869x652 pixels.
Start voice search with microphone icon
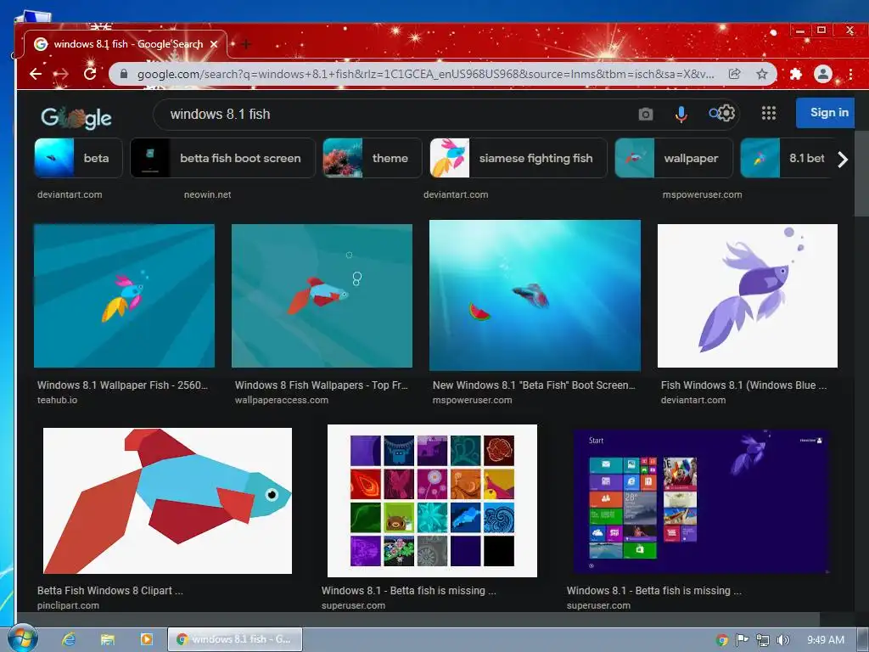tap(681, 115)
